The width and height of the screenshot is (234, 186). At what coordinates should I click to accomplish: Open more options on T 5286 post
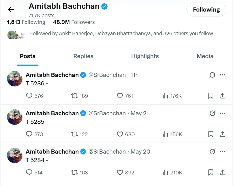tap(223, 75)
